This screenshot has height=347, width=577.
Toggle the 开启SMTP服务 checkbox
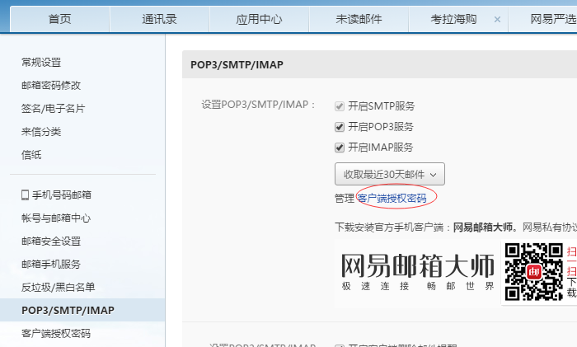pos(340,106)
